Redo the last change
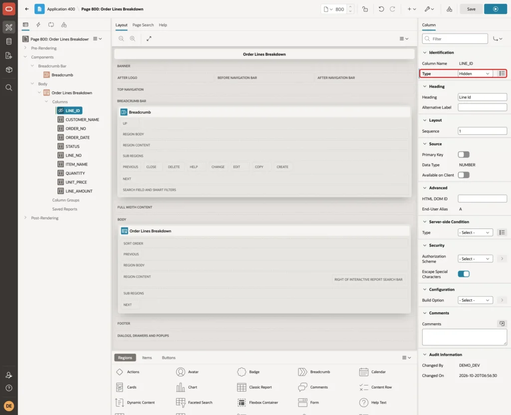This screenshot has height=415, width=511. pyautogui.click(x=392, y=9)
